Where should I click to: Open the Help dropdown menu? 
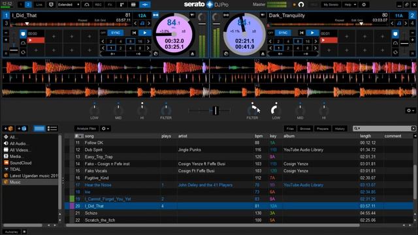350,5
